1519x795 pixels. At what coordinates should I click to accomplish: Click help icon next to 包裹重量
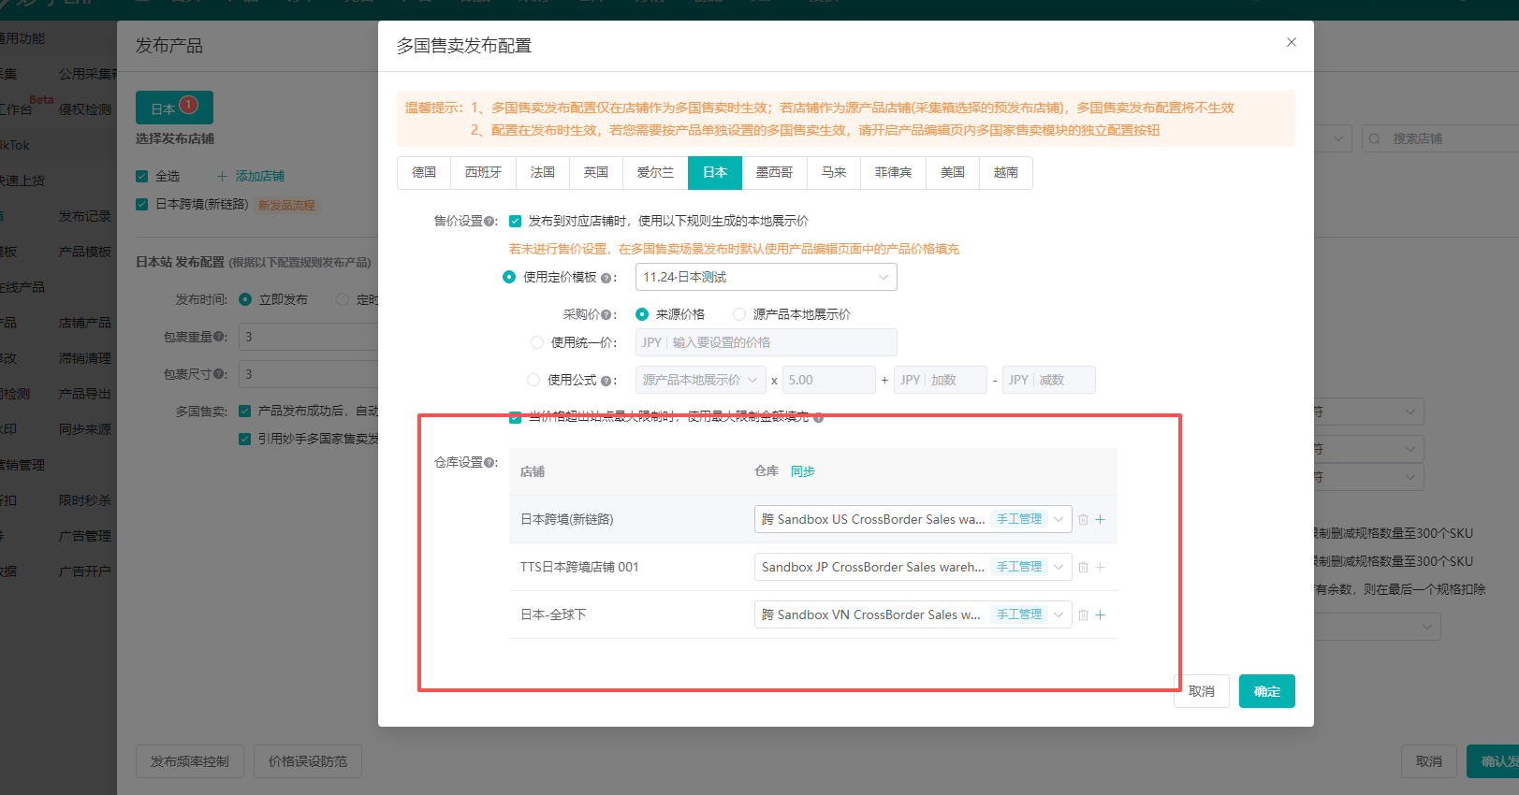tap(219, 337)
